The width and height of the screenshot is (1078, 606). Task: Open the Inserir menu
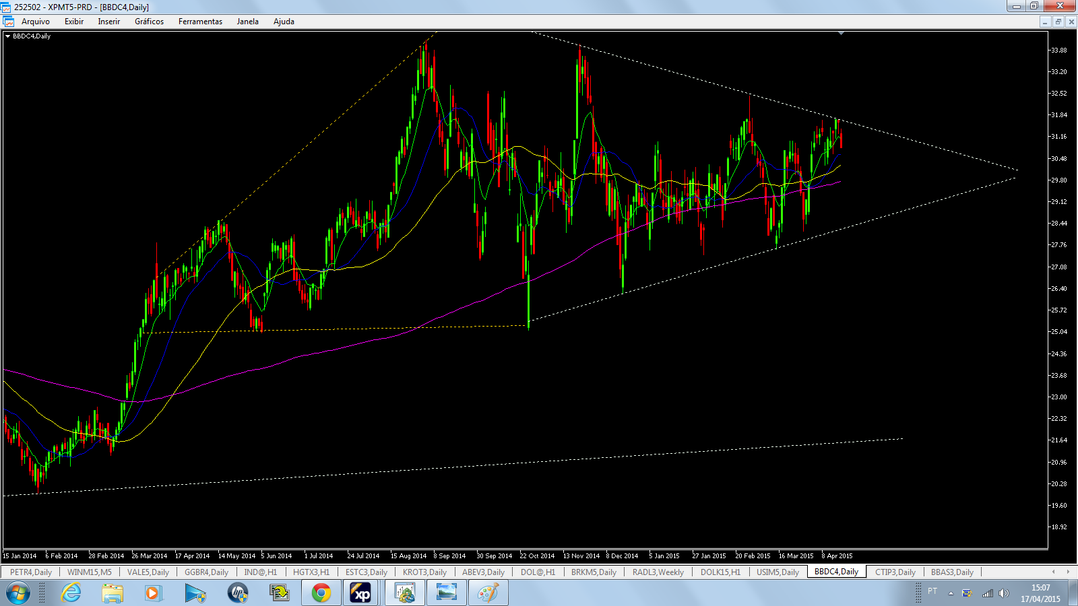pyautogui.click(x=109, y=22)
